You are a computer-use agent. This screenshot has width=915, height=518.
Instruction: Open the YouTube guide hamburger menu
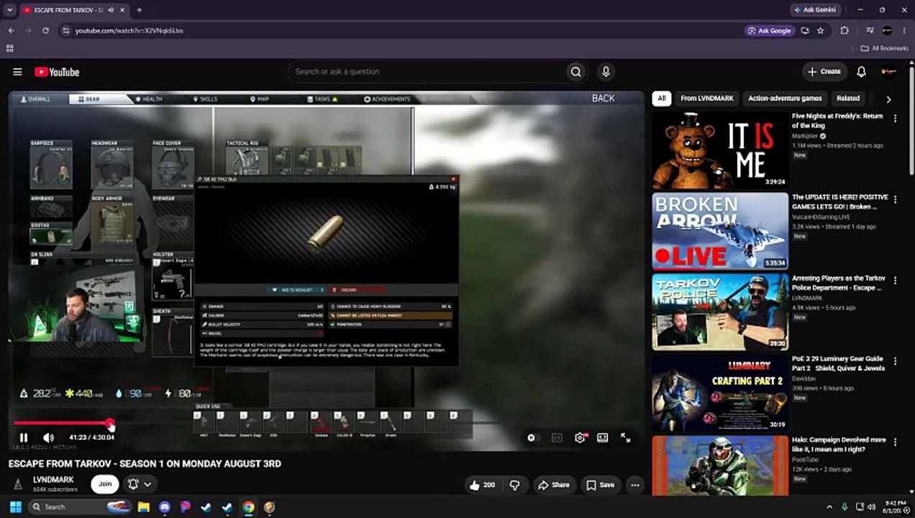click(x=17, y=72)
